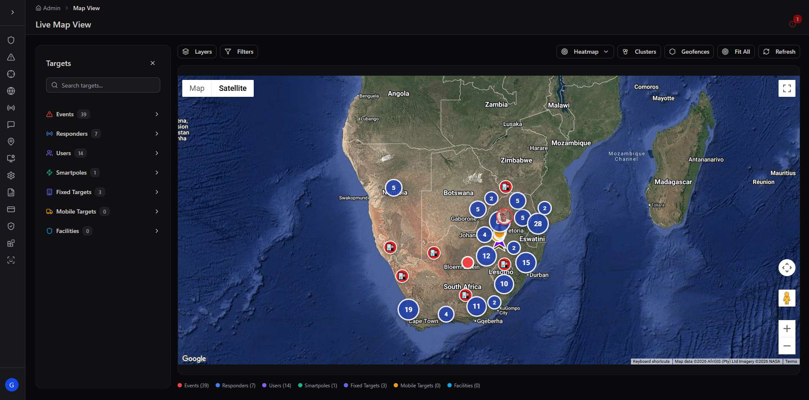Open the monitor device sidebar icon
Screen dimensions: 809x400
(11, 159)
